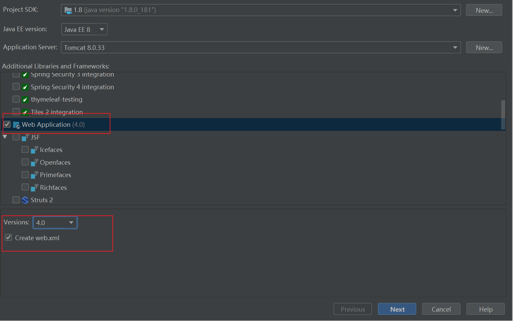Click the Struts 2 icon
513x321 pixels.
coord(25,200)
